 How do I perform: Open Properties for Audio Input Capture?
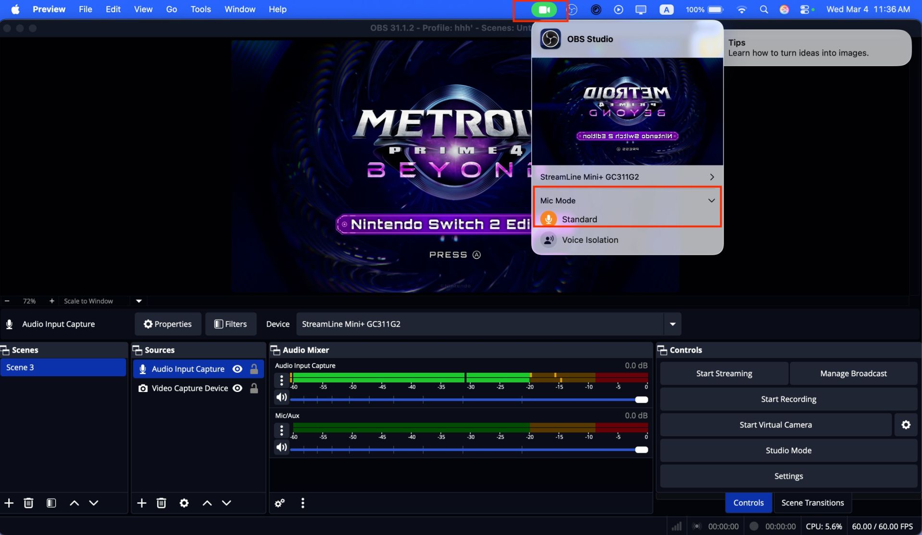click(168, 324)
